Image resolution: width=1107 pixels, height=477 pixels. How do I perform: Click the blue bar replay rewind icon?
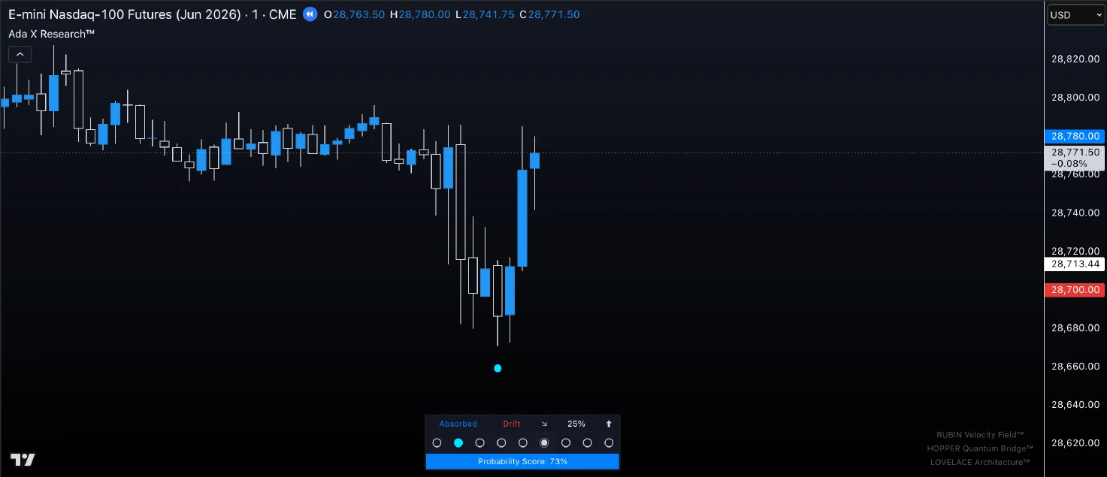click(x=310, y=14)
